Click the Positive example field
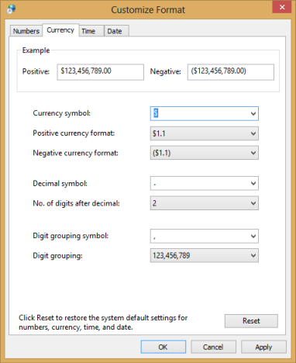 (x=101, y=72)
